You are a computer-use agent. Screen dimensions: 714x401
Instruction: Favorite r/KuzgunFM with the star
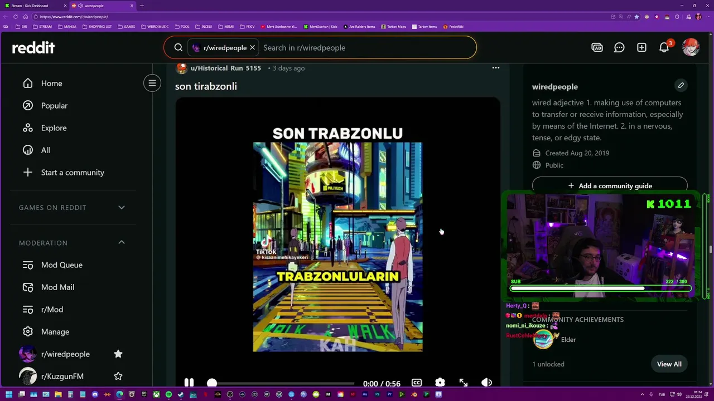118,376
